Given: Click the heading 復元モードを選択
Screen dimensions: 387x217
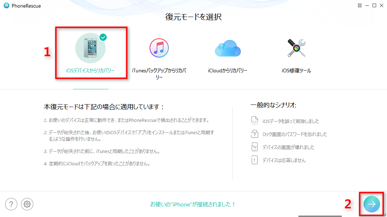Looking at the screenshot, I should coord(193,17).
